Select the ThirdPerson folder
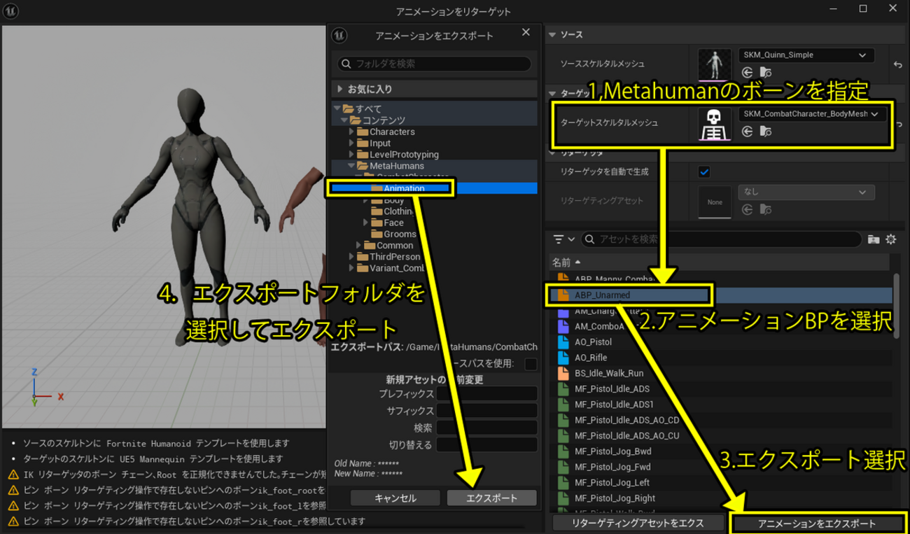The image size is (910, 534). coord(395,257)
